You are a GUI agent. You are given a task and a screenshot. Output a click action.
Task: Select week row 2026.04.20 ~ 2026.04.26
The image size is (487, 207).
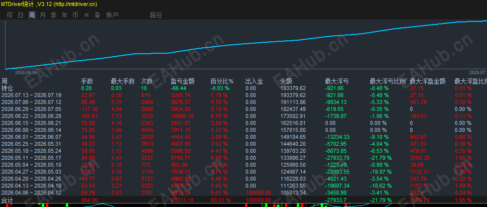pos(31,179)
